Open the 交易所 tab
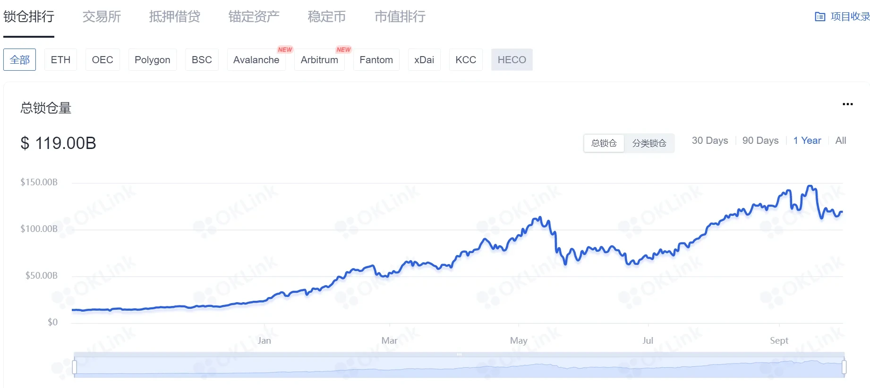The image size is (870, 388). pyautogui.click(x=102, y=17)
